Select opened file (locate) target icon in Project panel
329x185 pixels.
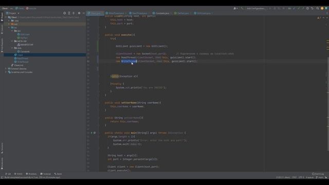click(x=64, y=13)
